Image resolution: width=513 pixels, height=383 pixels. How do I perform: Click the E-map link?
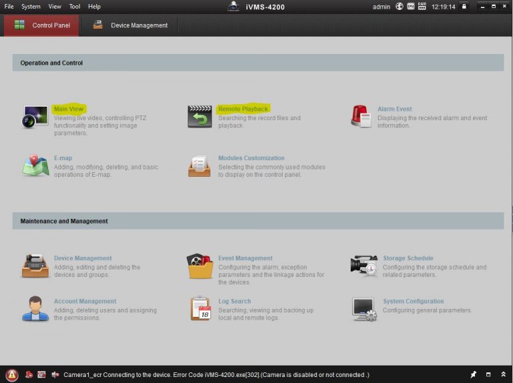click(x=63, y=158)
